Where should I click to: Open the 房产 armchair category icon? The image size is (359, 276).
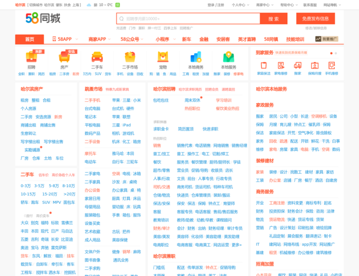(64, 56)
